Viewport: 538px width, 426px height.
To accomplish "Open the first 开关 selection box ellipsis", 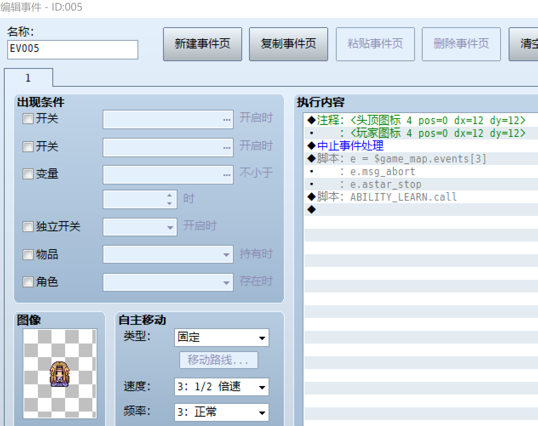I will coord(227,120).
